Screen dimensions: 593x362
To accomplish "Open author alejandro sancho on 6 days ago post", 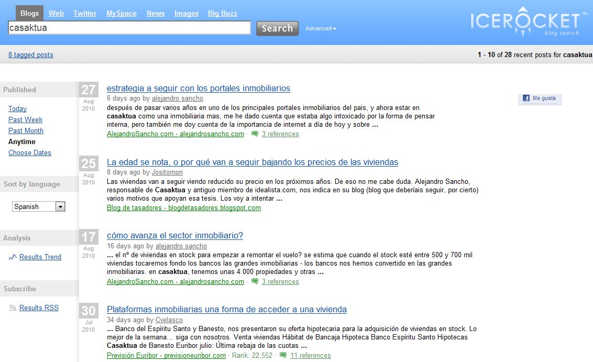I will [x=178, y=98].
